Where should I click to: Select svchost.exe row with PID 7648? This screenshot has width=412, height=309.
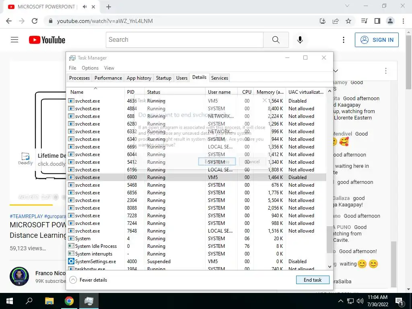(x=196, y=231)
